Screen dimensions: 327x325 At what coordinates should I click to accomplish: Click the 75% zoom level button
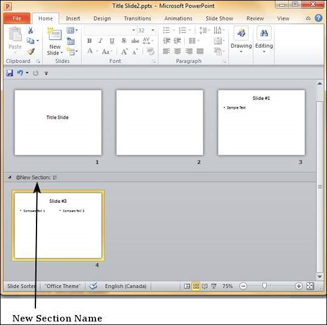point(227,286)
